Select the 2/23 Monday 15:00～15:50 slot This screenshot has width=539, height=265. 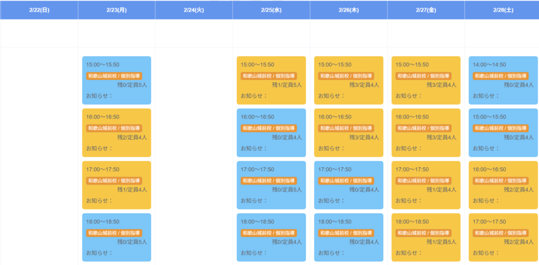[116, 80]
